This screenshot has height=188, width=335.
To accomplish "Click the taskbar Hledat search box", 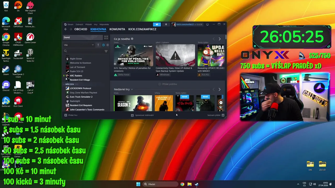I will pyautogui.click(x=160, y=184).
